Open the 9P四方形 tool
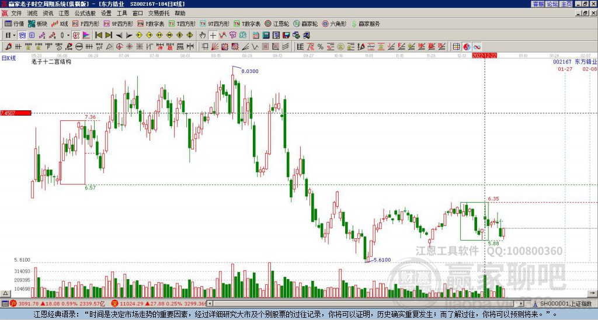 (x=118, y=24)
